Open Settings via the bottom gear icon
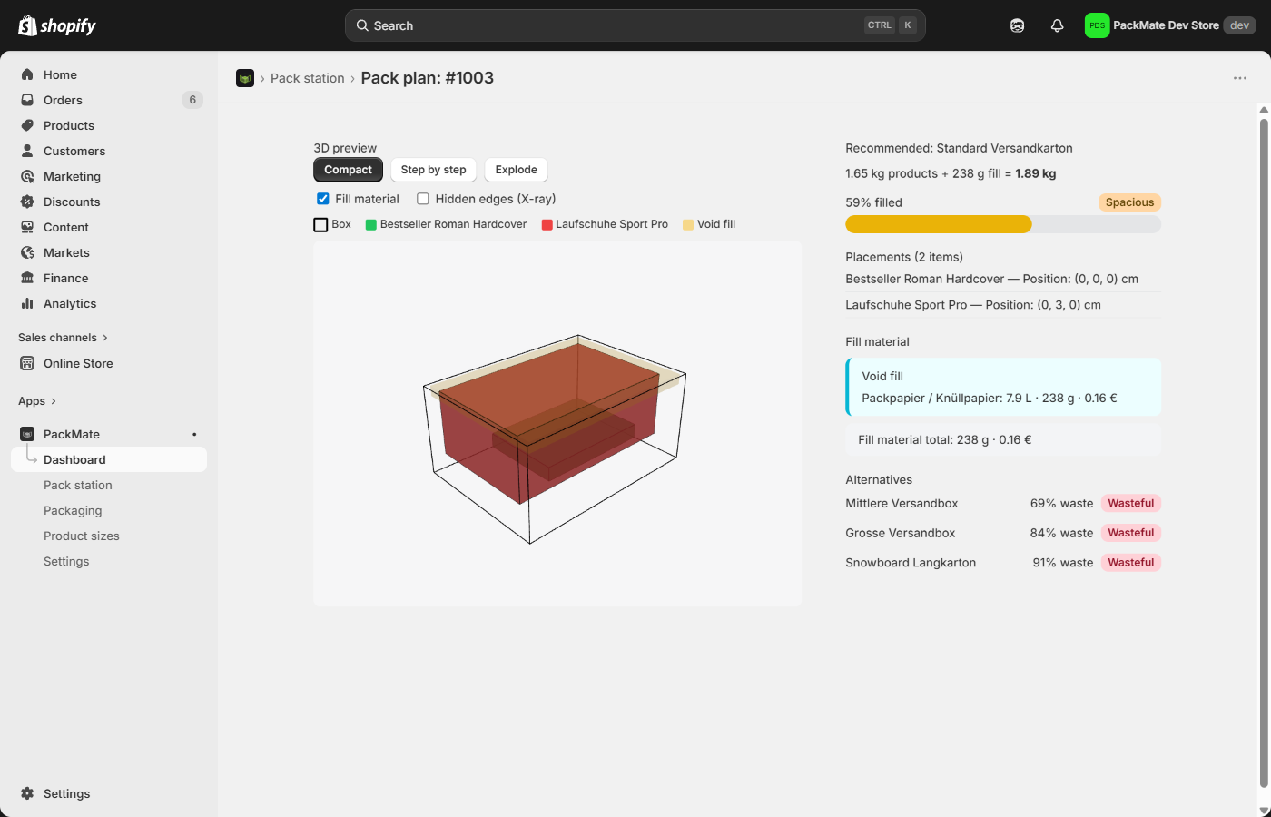Image resolution: width=1271 pixels, height=817 pixels. pyautogui.click(x=27, y=793)
